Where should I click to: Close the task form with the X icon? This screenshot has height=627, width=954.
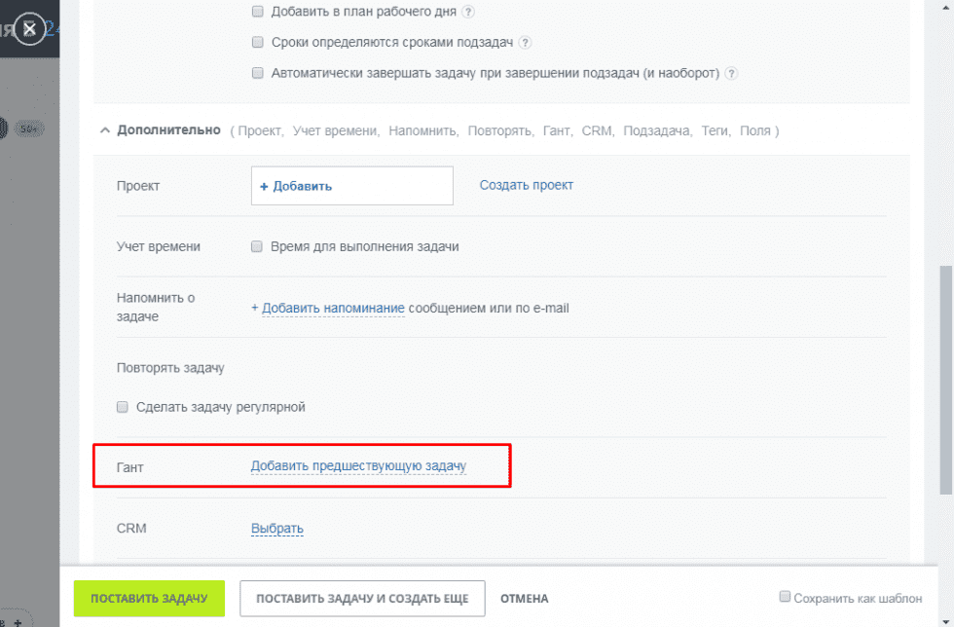pos(30,29)
